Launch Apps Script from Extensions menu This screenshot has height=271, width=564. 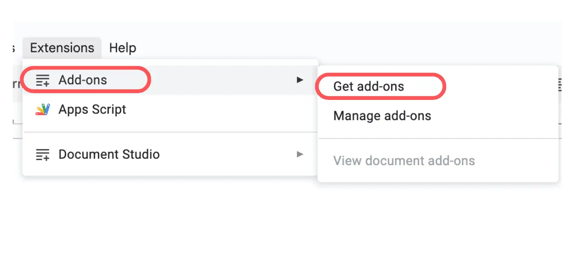pos(92,110)
